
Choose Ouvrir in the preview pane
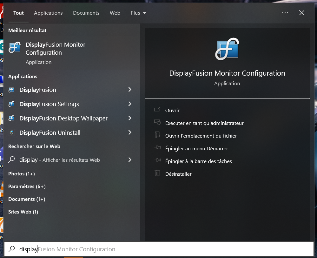tap(172, 110)
